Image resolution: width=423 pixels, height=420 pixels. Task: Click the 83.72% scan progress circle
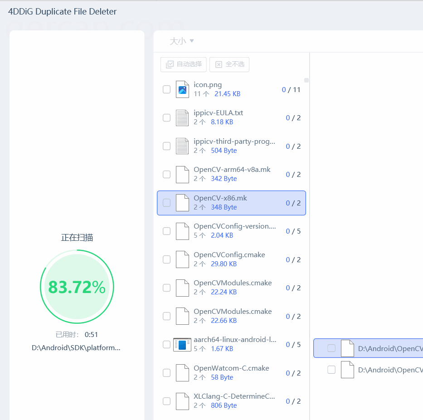[x=77, y=287]
